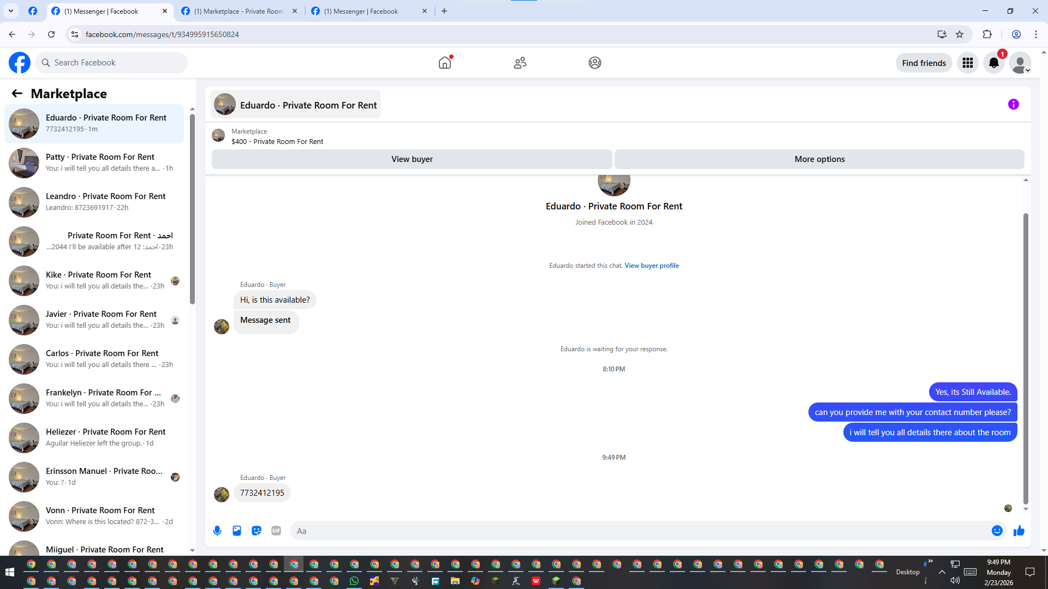This screenshot has height=589, width=1048.
Task: Go back from Marketplace chats list
Action: click(17, 93)
